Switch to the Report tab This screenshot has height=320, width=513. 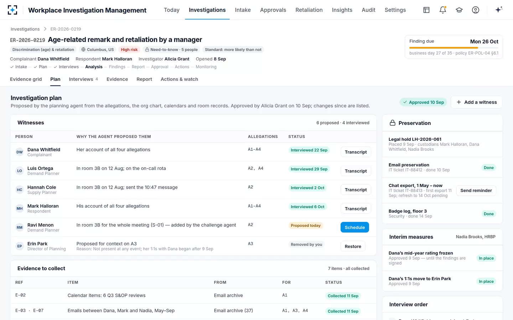point(144,79)
